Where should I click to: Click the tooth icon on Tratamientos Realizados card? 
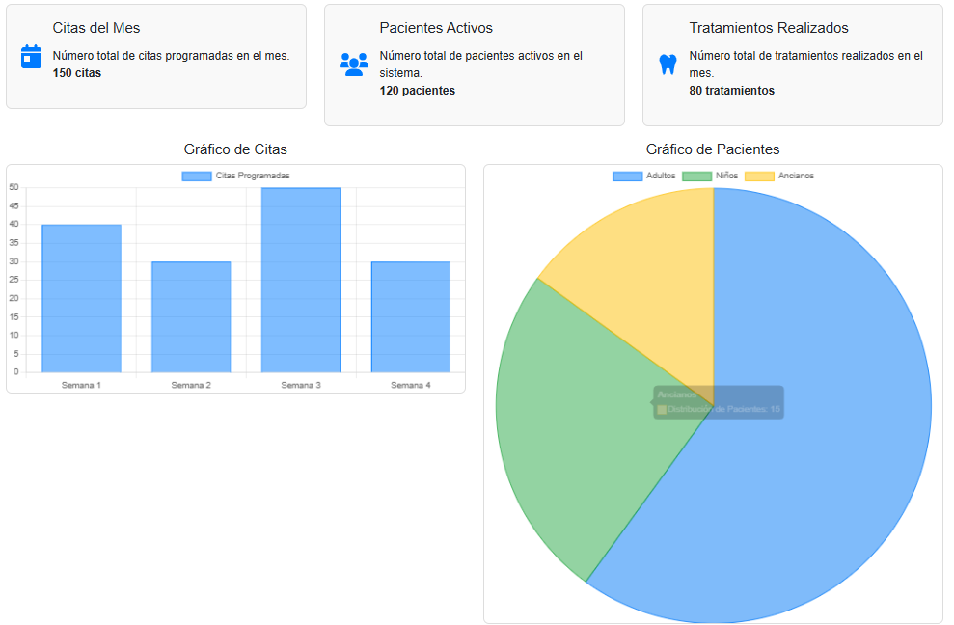tap(668, 62)
